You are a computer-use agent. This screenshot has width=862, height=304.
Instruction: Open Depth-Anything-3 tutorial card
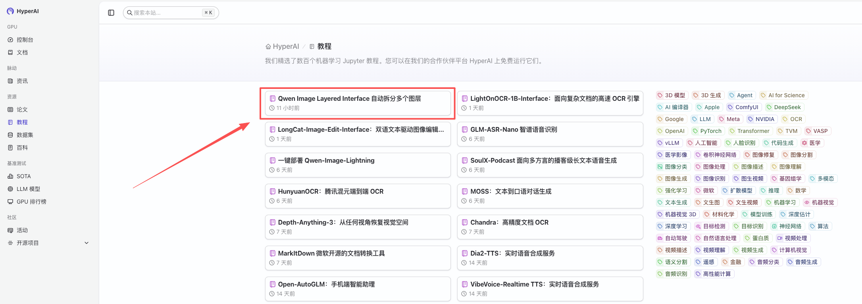pyautogui.click(x=358, y=227)
